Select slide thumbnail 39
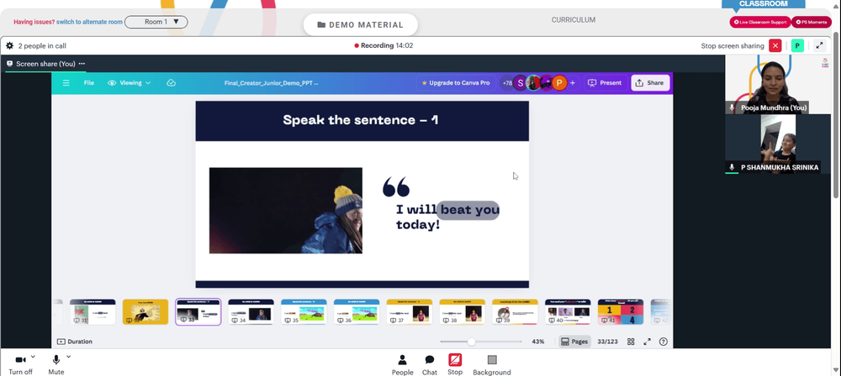This screenshot has width=841, height=376. [x=515, y=311]
